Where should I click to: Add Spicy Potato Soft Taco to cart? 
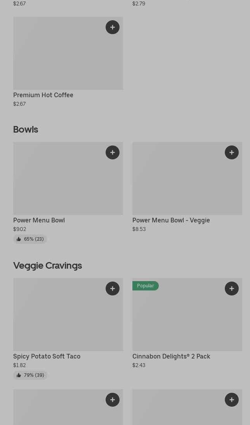[x=113, y=289]
